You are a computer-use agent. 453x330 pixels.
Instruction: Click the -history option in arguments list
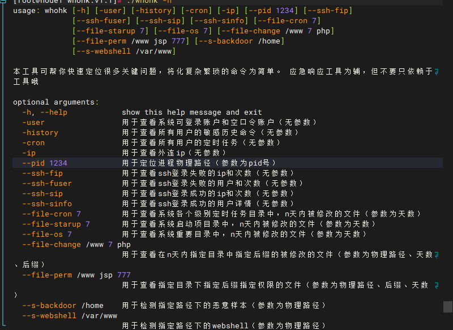coord(40,133)
